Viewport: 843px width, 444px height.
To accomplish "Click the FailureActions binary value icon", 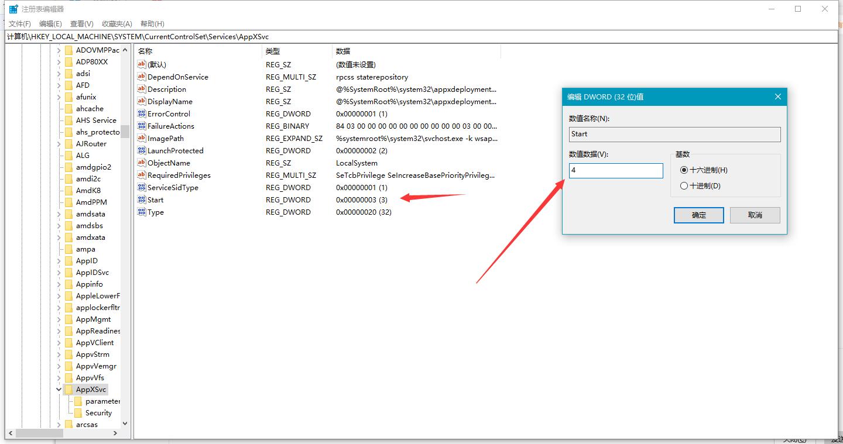I will point(142,126).
